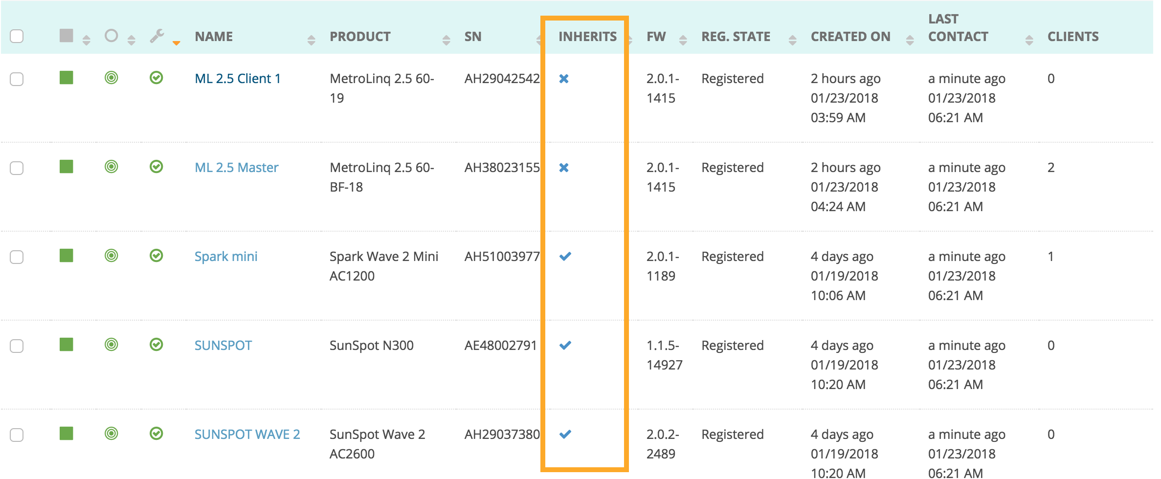
Task: Sort by the CREATED ON column arrows
Action: point(910,40)
